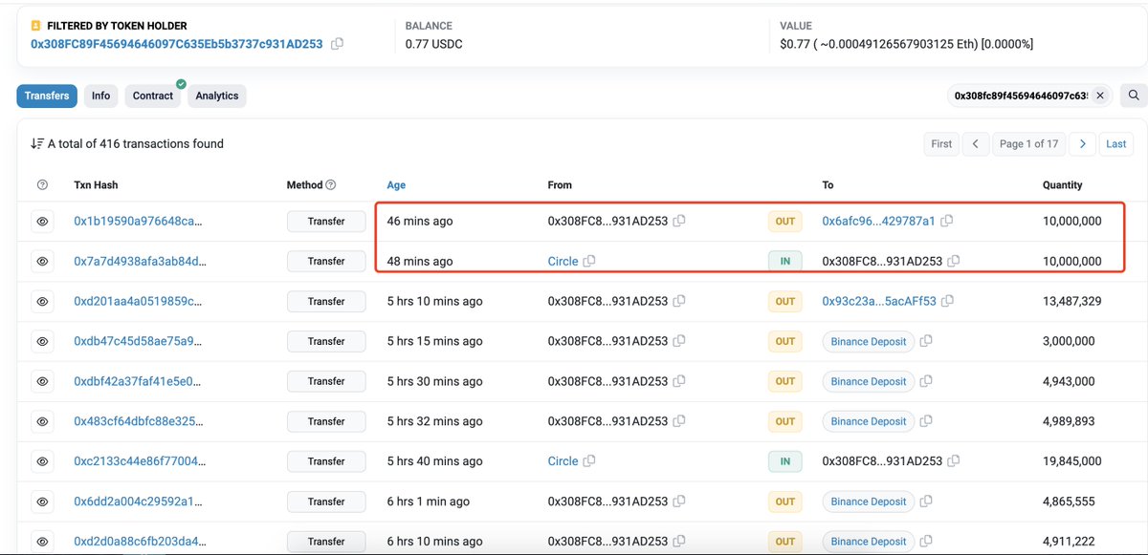The width and height of the screenshot is (1148, 555).
Task: Copy To address 0x6afc96...429787a1
Action: (x=946, y=221)
